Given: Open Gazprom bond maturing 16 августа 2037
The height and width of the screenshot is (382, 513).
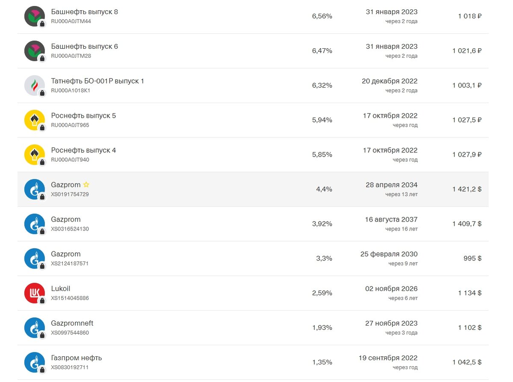Looking at the screenshot, I should (253, 224).
